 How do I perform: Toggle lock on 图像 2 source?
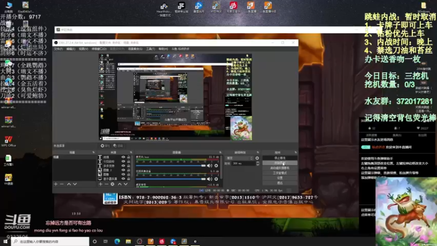[128, 170]
